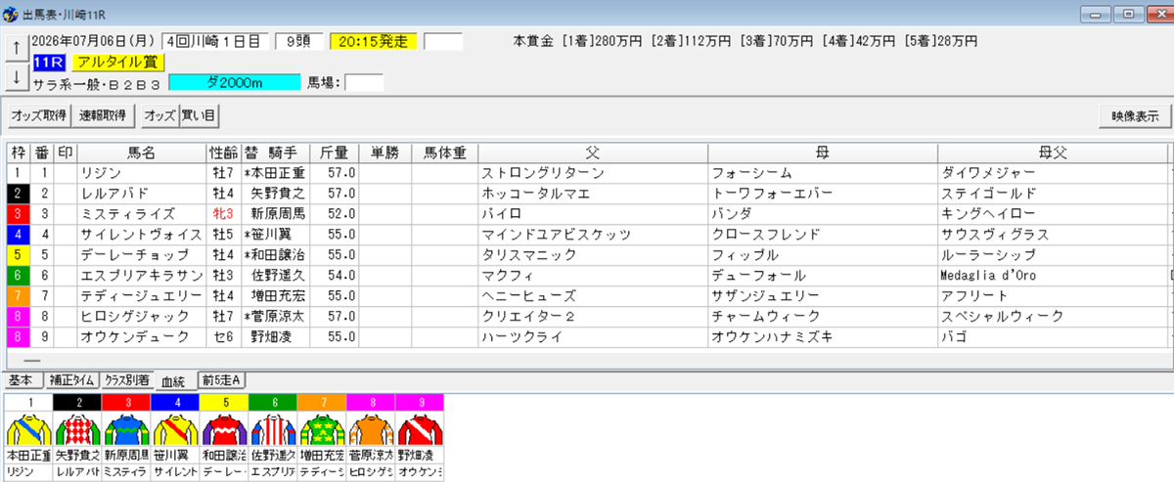
Task: Go to next race with down arrow
Action: (x=16, y=76)
